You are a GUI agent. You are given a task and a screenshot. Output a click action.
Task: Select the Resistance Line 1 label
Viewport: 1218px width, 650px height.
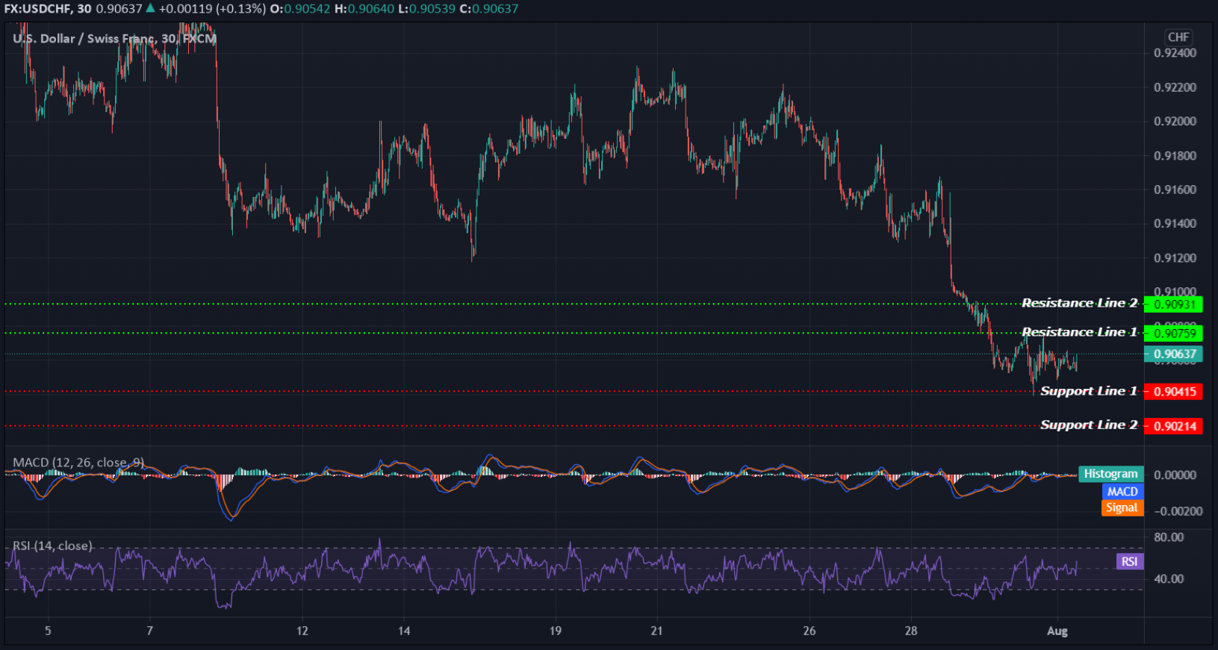click(1079, 332)
